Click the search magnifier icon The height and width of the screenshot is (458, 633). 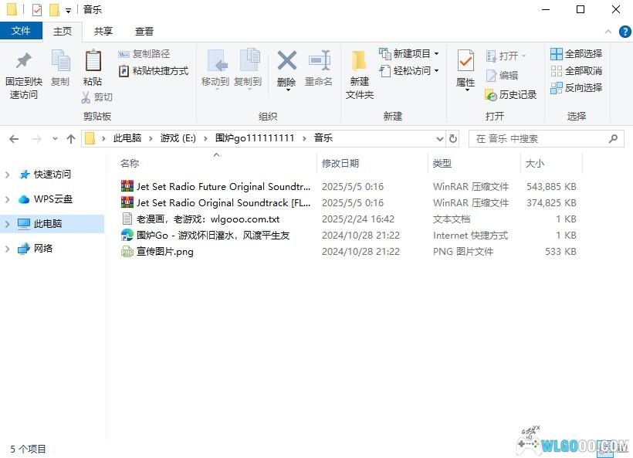pyautogui.click(x=613, y=139)
